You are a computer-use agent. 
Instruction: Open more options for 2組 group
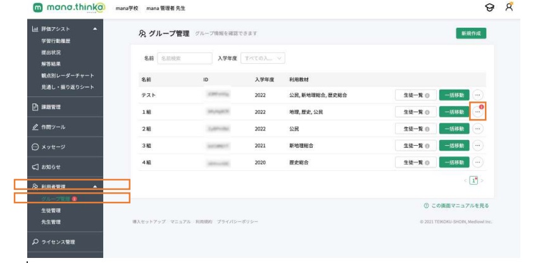click(478, 129)
